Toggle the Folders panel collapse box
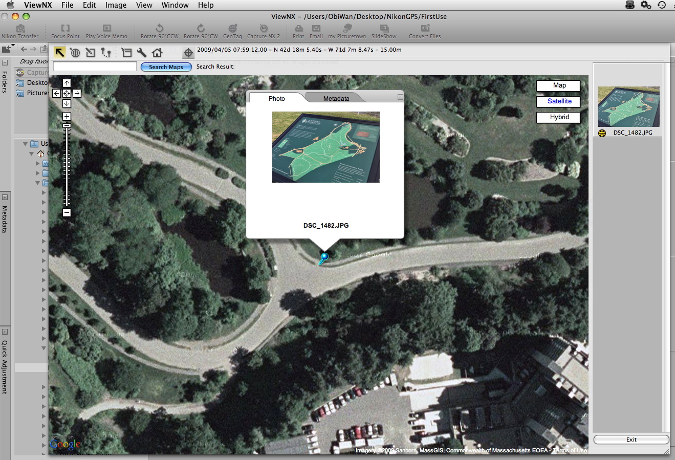675x460 pixels. (x=5, y=62)
